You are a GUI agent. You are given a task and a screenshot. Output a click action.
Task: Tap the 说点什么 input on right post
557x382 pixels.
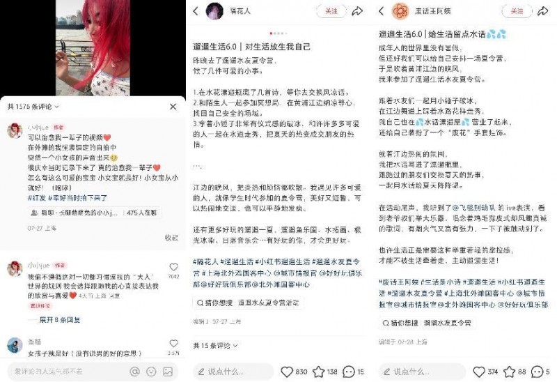click(422, 372)
